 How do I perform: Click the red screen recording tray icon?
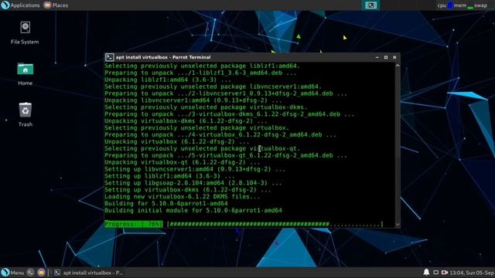[x=445, y=273]
